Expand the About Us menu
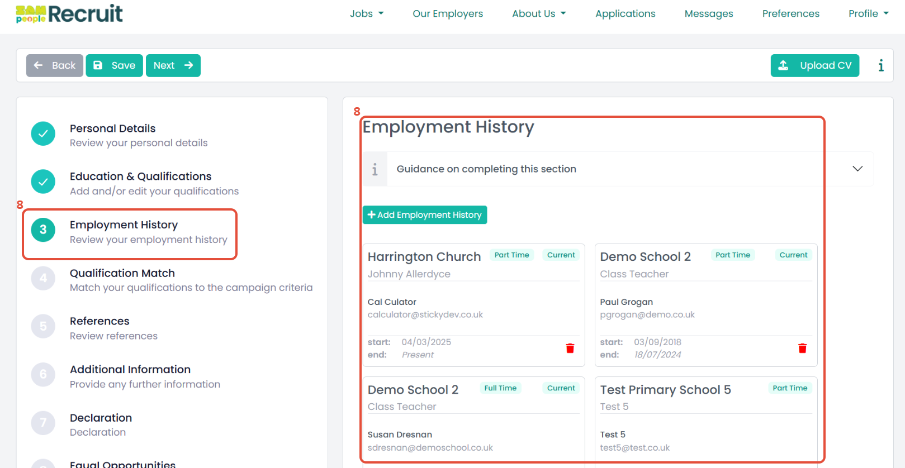Image resolution: width=905 pixels, height=468 pixels. tap(539, 14)
